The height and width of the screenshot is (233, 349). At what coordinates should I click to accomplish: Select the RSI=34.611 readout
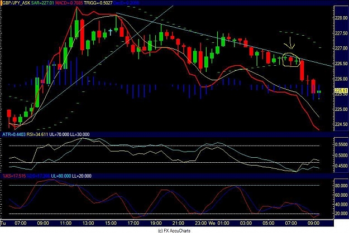37,134
